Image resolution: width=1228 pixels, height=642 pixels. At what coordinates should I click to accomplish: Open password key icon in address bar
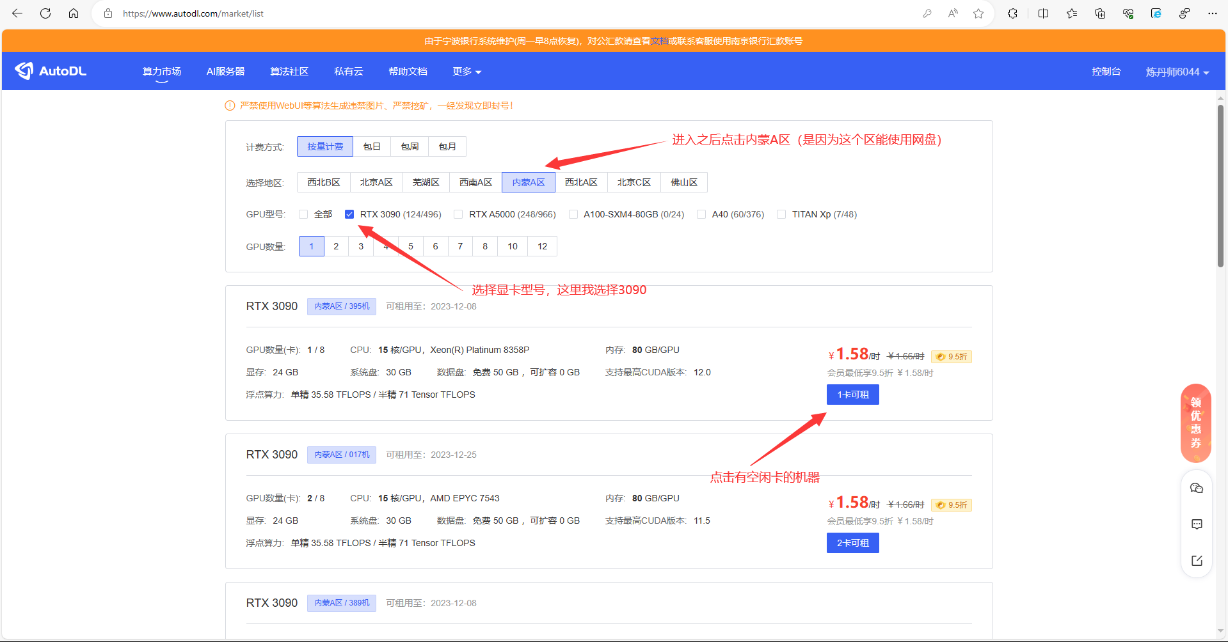coord(927,13)
